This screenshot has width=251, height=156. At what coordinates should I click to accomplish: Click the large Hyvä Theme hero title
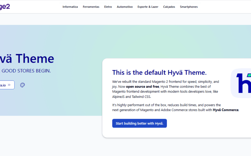pyautogui.click(x=27, y=58)
